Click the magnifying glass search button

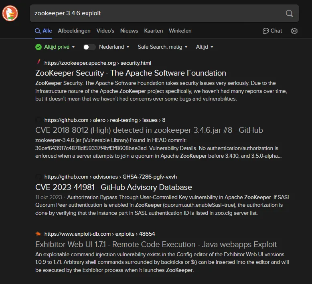(289, 13)
